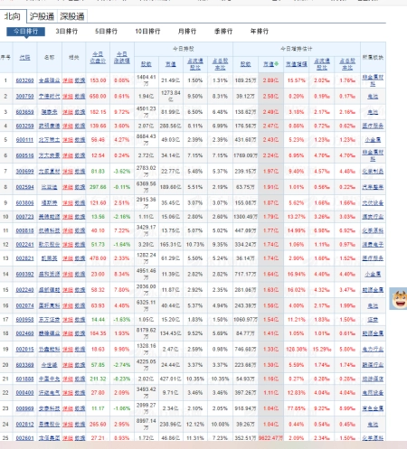
Task: Show the 月排行 ranking
Action: coord(187,32)
